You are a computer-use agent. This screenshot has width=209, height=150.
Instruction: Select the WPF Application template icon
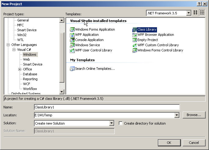click(72, 35)
